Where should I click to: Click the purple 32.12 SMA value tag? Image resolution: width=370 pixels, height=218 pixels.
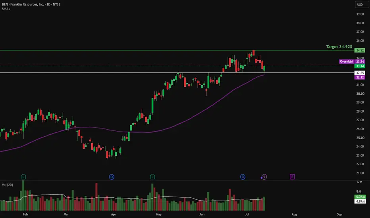tap(360, 77)
